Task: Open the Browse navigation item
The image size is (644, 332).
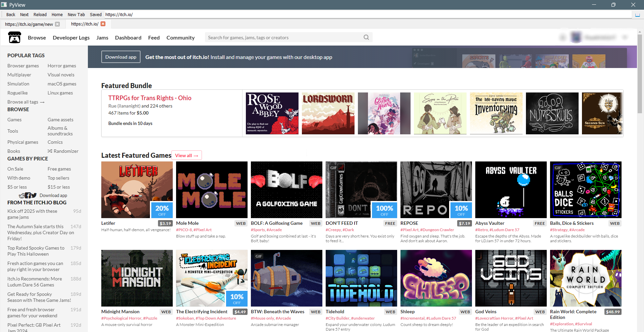Action: [x=37, y=38]
